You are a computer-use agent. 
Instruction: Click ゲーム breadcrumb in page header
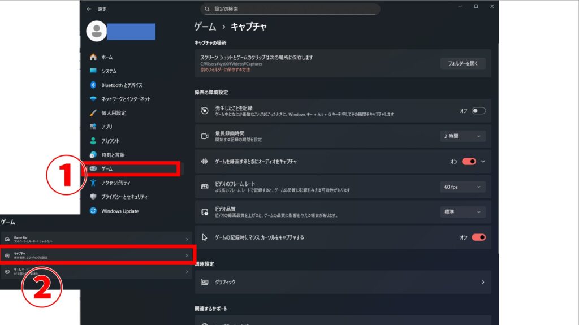coord(205,27)
